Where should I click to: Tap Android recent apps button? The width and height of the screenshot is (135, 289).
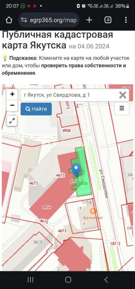30,280
